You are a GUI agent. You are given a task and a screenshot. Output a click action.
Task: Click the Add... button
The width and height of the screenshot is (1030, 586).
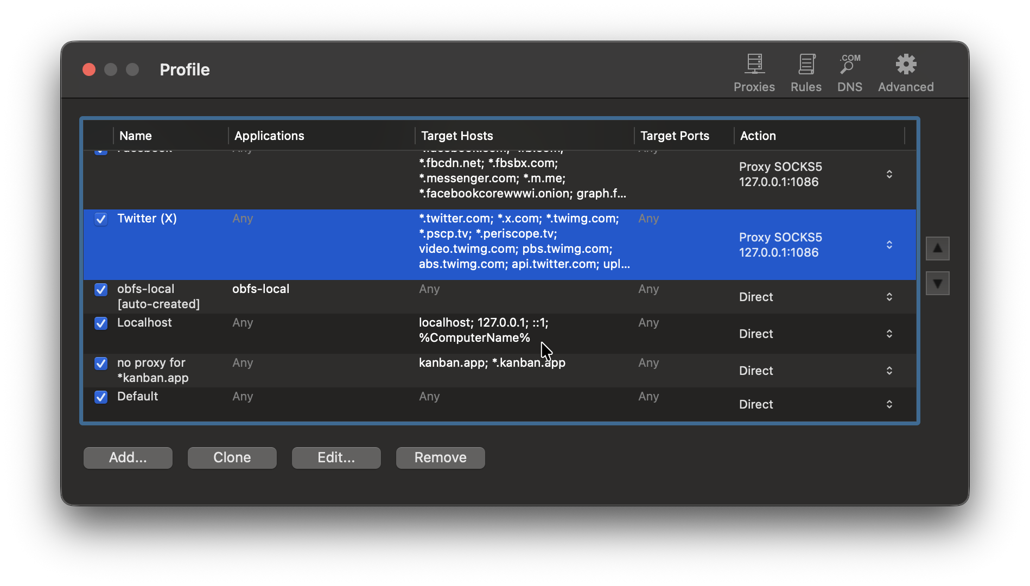pos(128,457)
